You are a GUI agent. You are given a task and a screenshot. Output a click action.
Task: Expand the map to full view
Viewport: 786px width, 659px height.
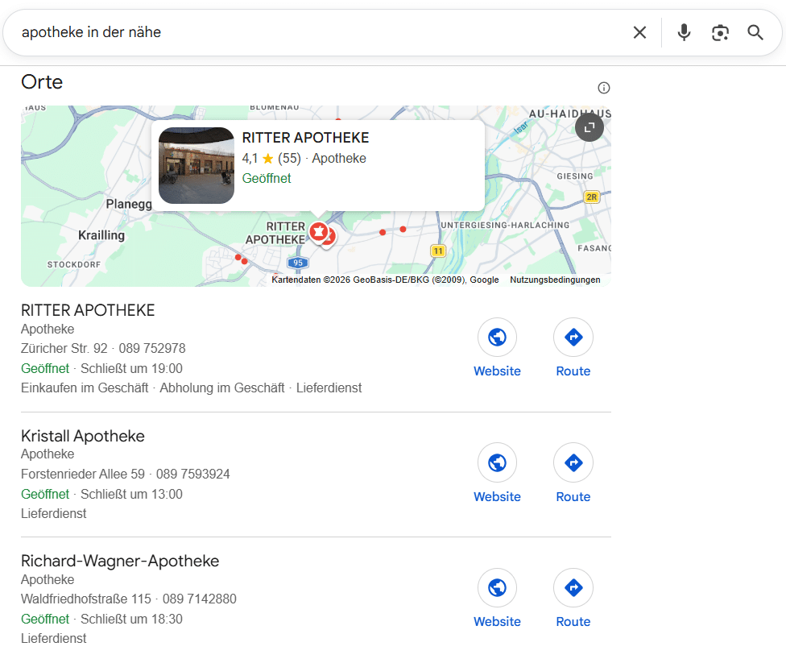589,127
